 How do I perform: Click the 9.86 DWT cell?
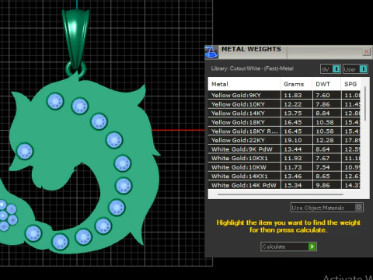326,185
